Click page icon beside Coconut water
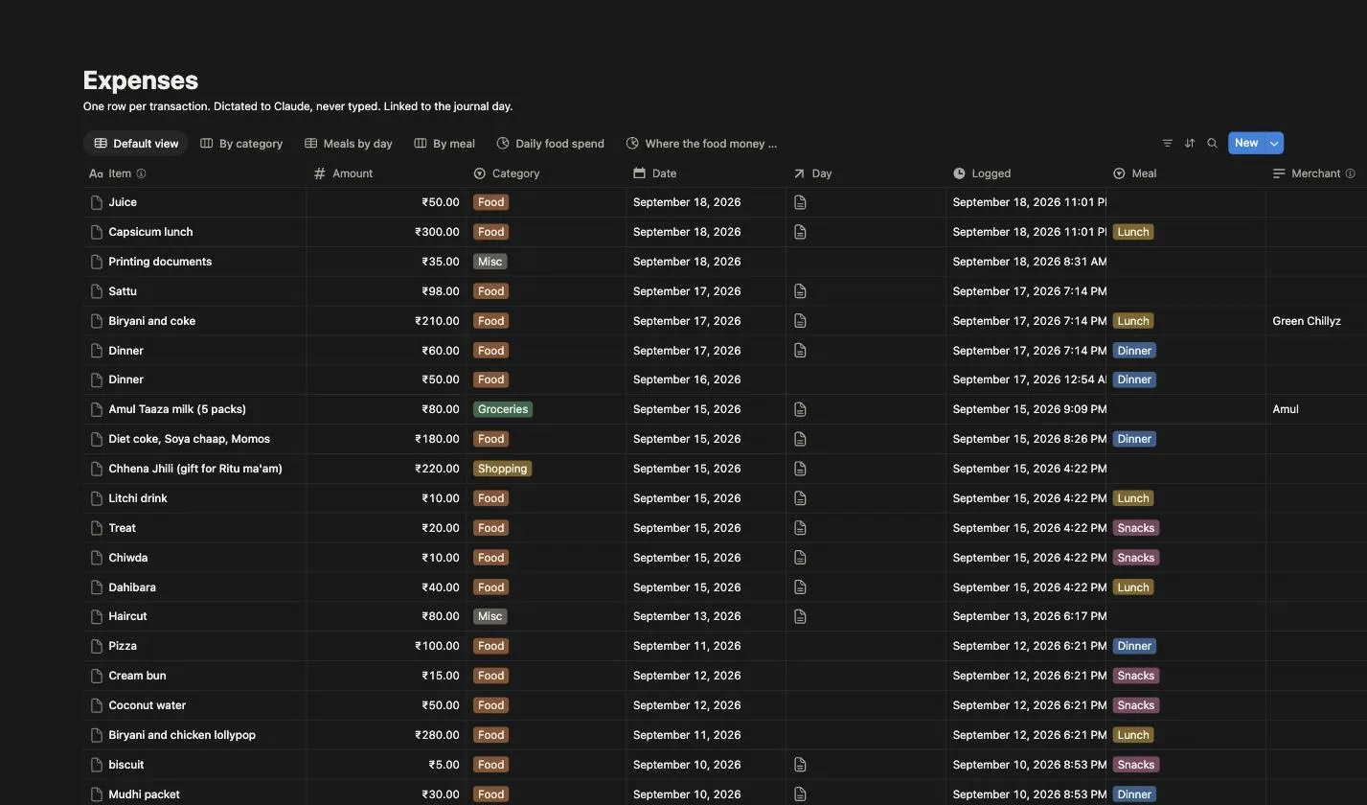Image resolution: width=1367 pixels, height=805 pixels. coord(96,705)
